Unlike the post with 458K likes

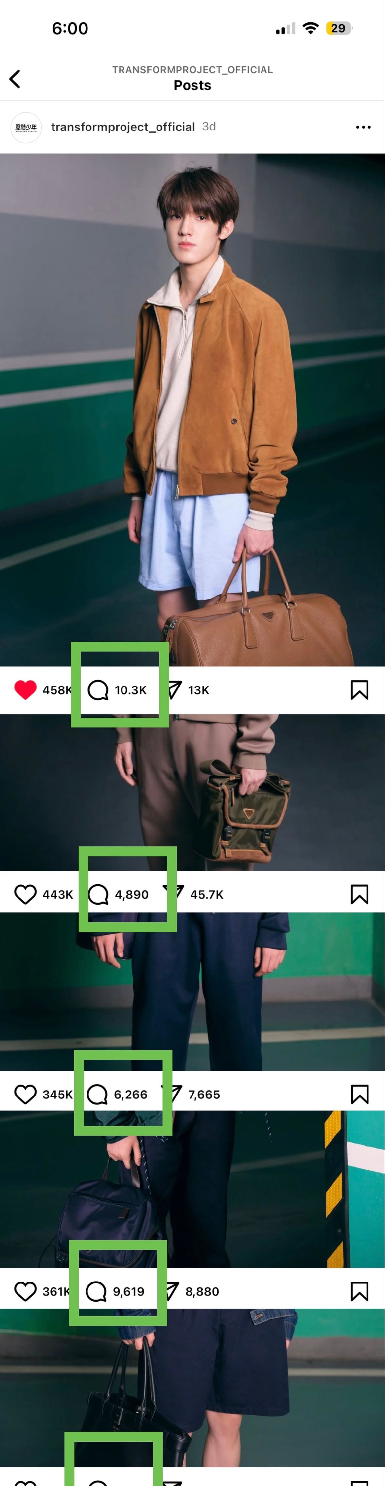[25, 690]
